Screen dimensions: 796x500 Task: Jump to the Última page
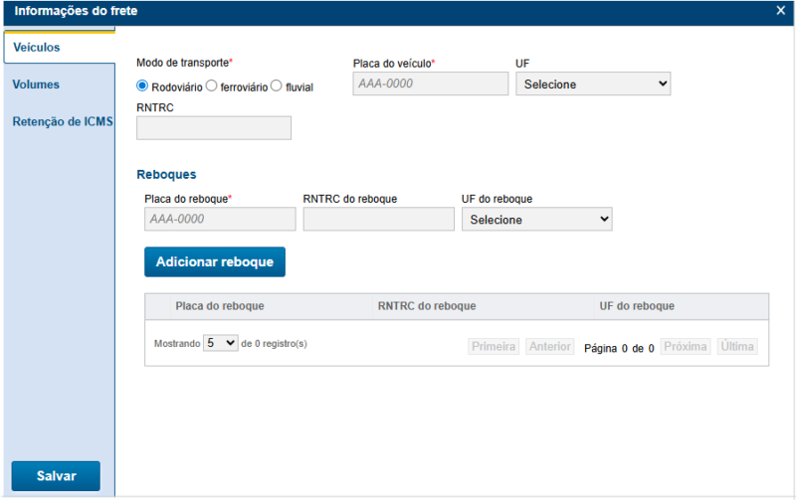point(737,347)
